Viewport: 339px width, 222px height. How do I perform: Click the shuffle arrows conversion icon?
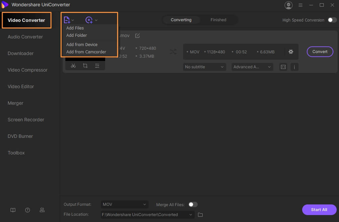[173, 52]
